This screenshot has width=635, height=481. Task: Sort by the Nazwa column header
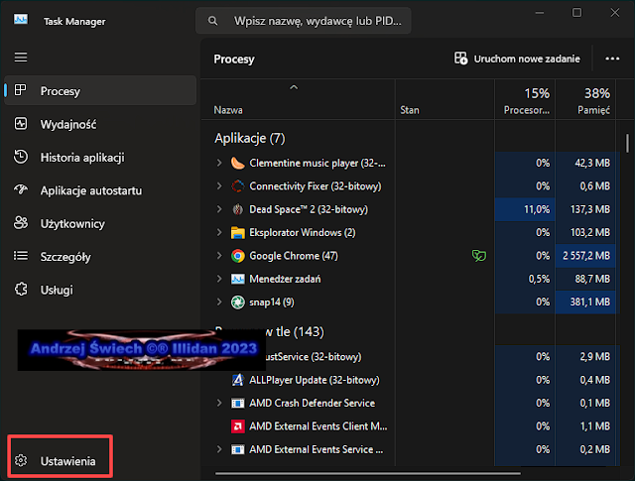click(298, 99)
